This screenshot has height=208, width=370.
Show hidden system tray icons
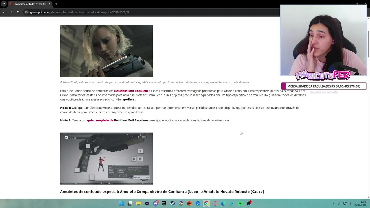click(332, 203)
